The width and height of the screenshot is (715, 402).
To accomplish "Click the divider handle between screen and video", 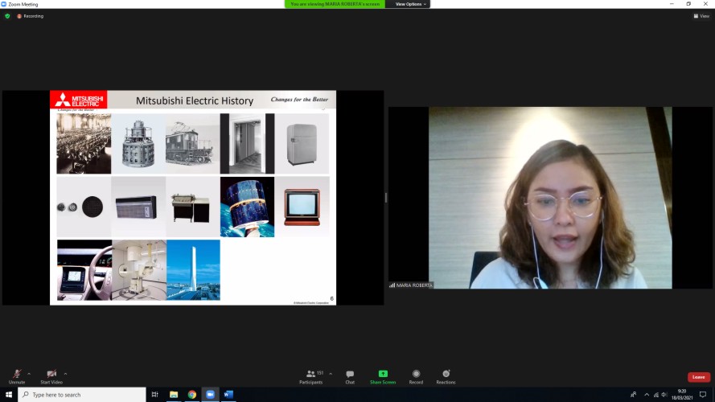I will point(386,197).
